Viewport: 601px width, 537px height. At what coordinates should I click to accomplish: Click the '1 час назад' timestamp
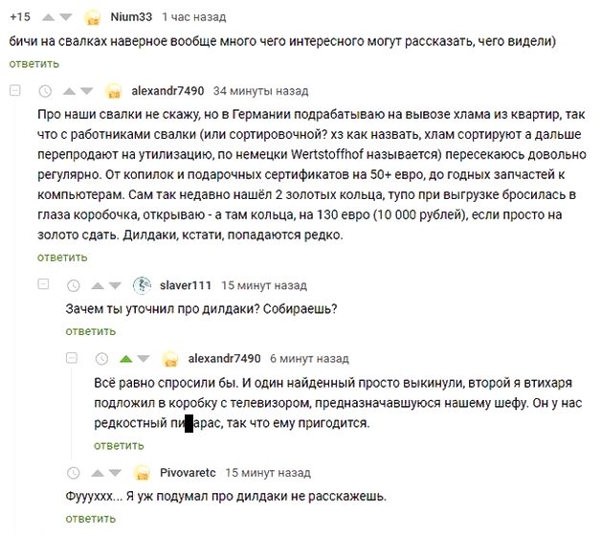point(194,17)
